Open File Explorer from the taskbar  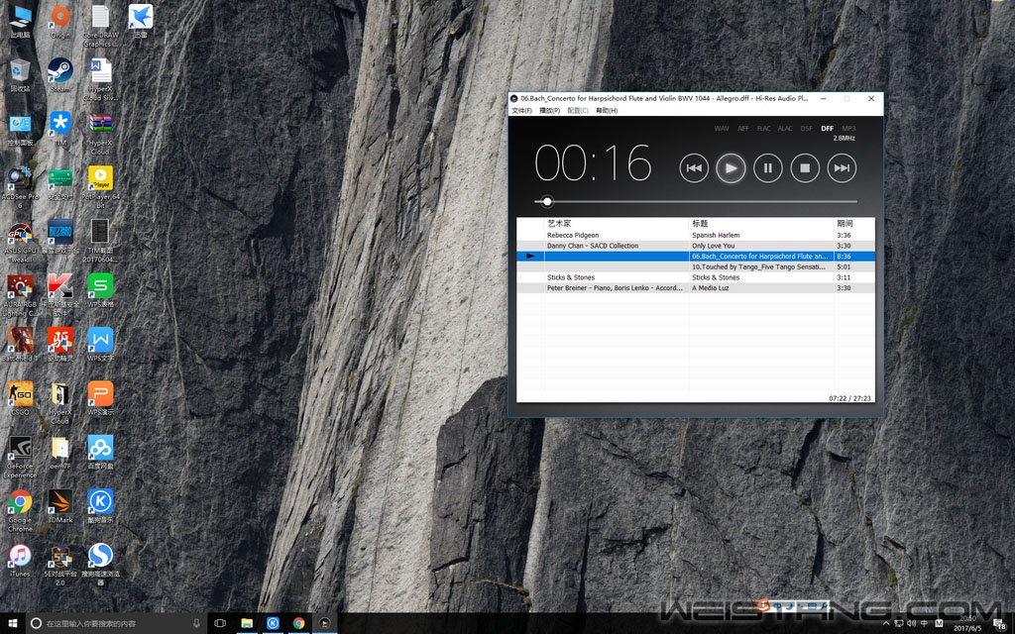247,623
